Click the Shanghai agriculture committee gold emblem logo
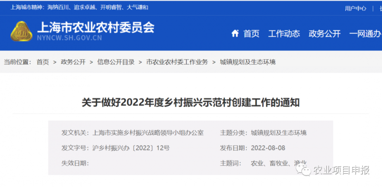Image resolution: width=382 pixels, height=187 pixels. click(x=21, y=31)
